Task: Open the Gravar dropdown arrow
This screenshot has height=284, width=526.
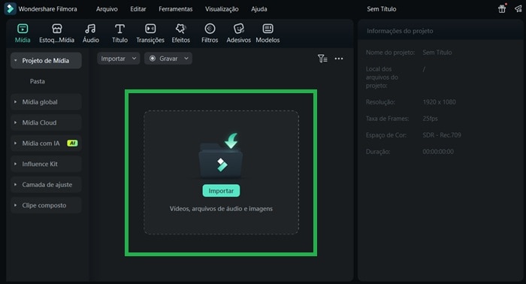Action: tap(186, 59)
